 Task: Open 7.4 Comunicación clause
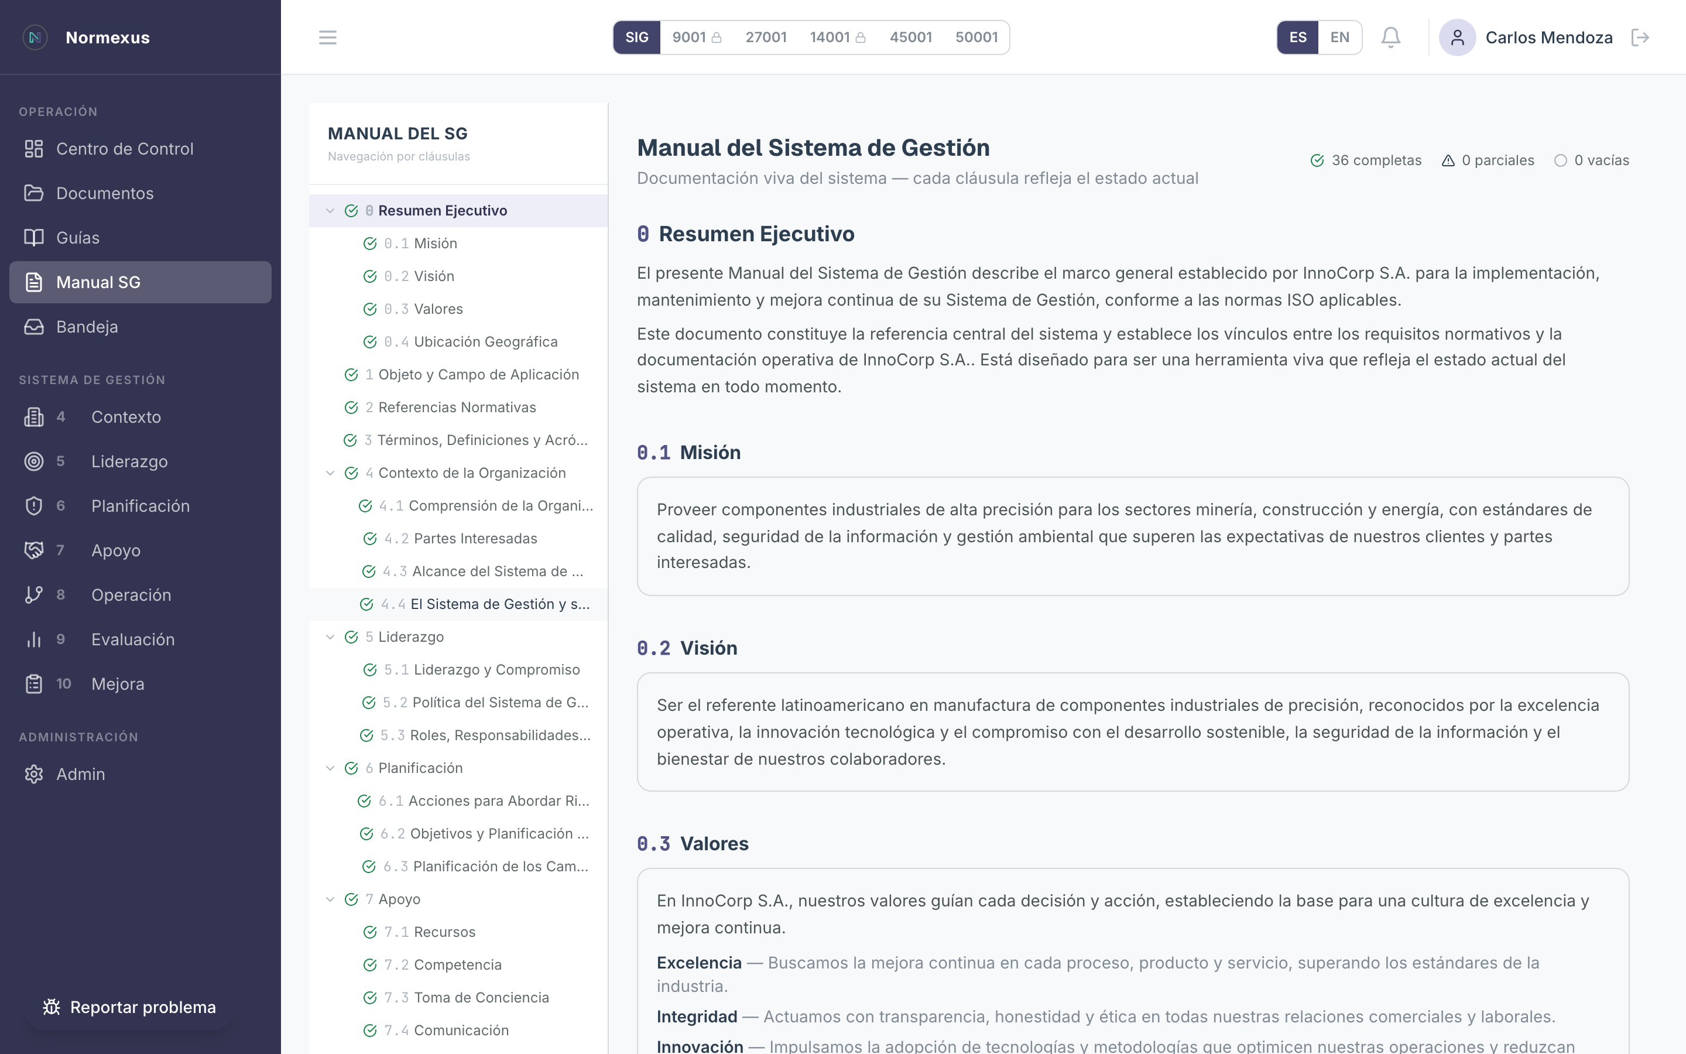458,1031
